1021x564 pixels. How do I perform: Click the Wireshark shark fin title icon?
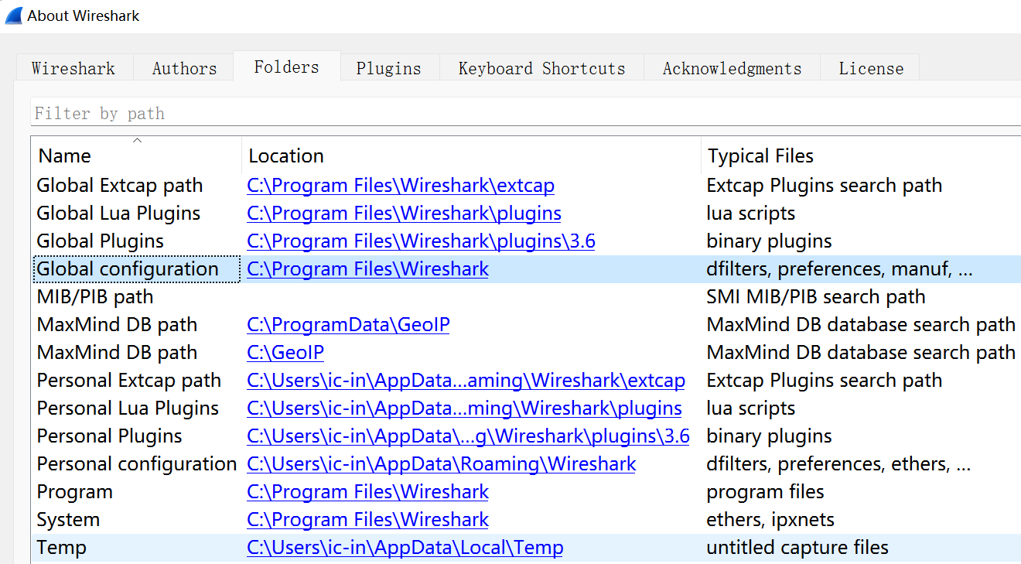click(x=13, y=15)
